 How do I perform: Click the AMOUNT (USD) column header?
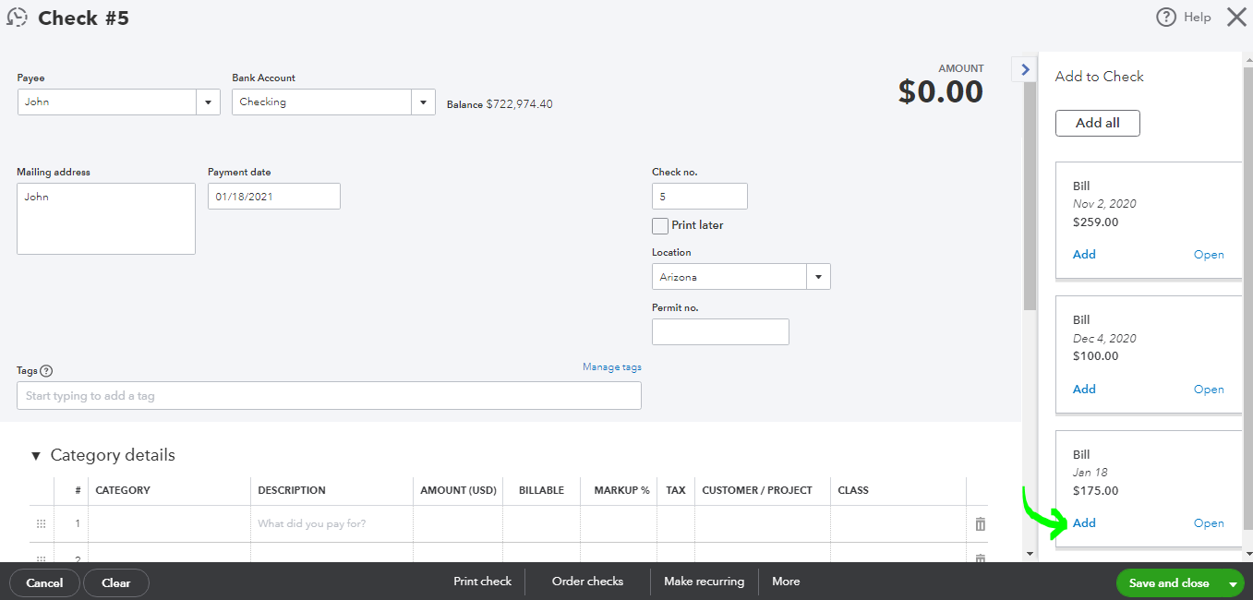tap(458, 491)
